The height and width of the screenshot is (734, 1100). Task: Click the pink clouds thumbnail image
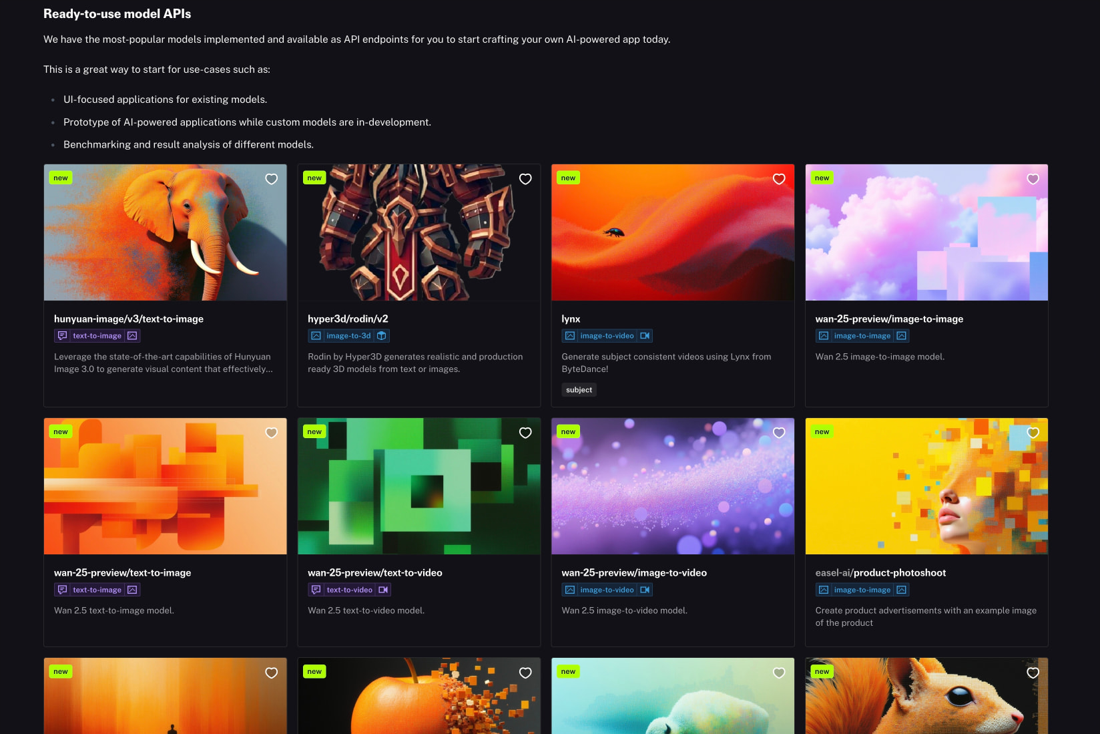[926, 232]
